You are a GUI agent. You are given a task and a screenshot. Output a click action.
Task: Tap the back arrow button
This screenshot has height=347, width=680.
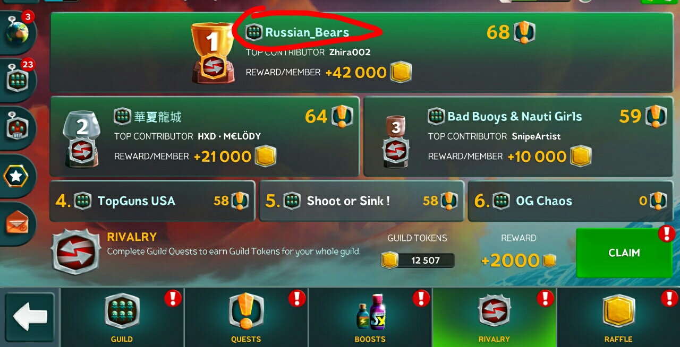[30, 317]
